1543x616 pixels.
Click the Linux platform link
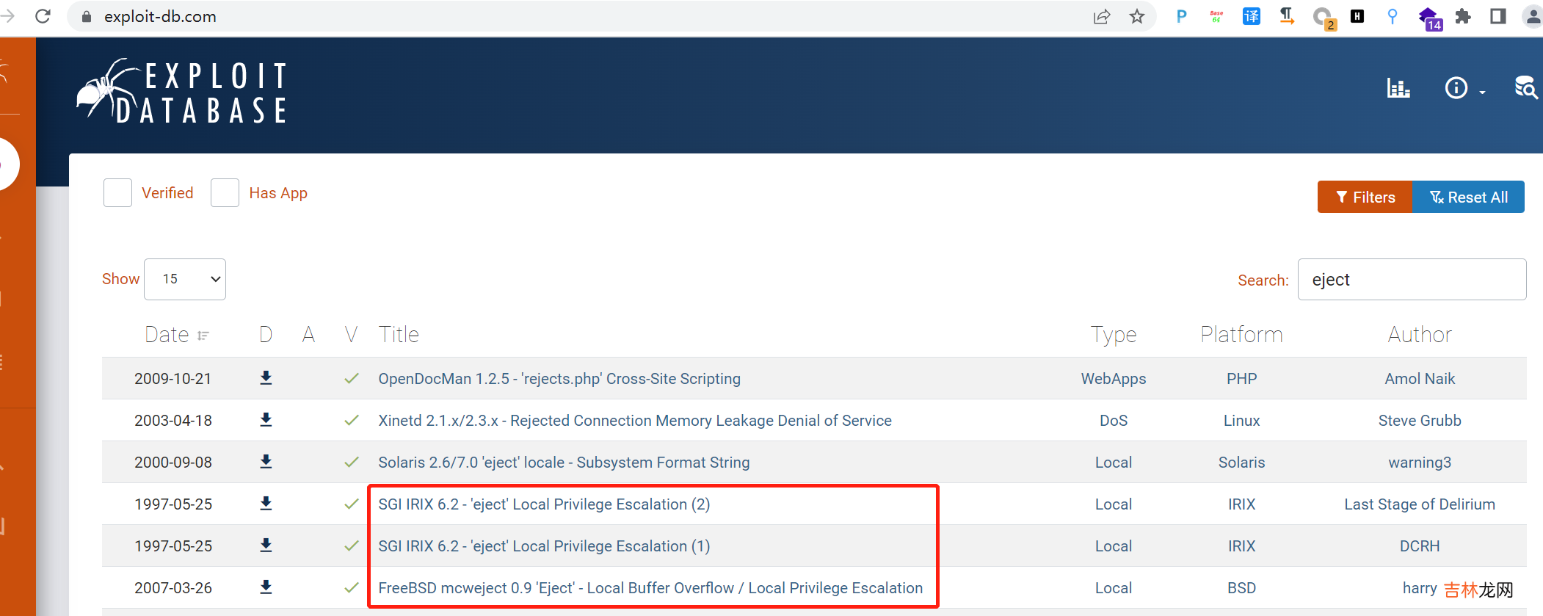[x=1242, y=421]
